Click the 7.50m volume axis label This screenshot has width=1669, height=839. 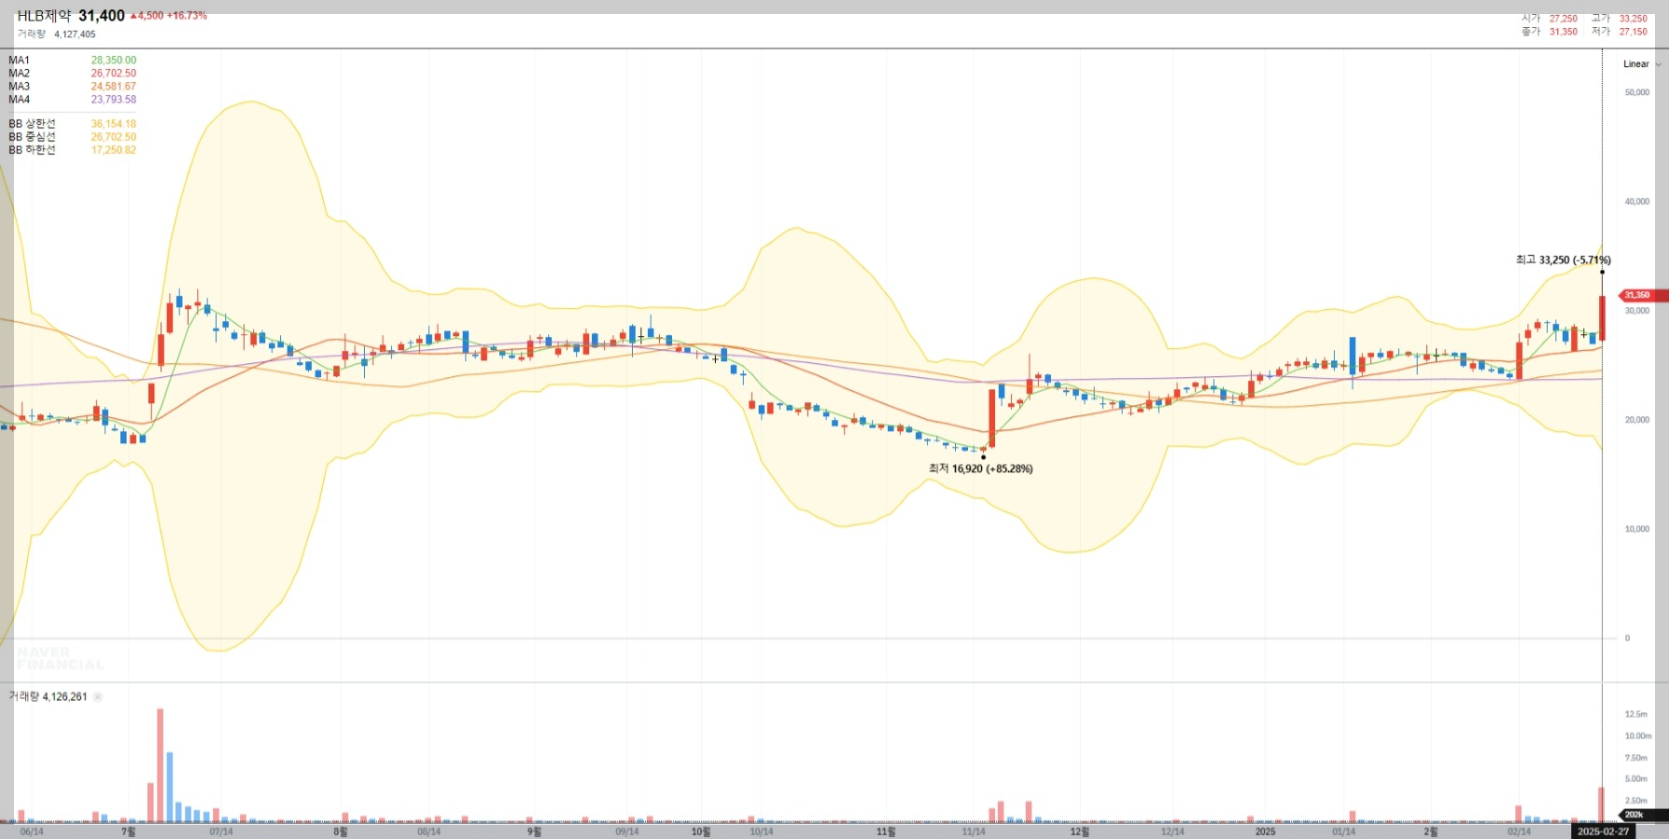(1636, 758)
